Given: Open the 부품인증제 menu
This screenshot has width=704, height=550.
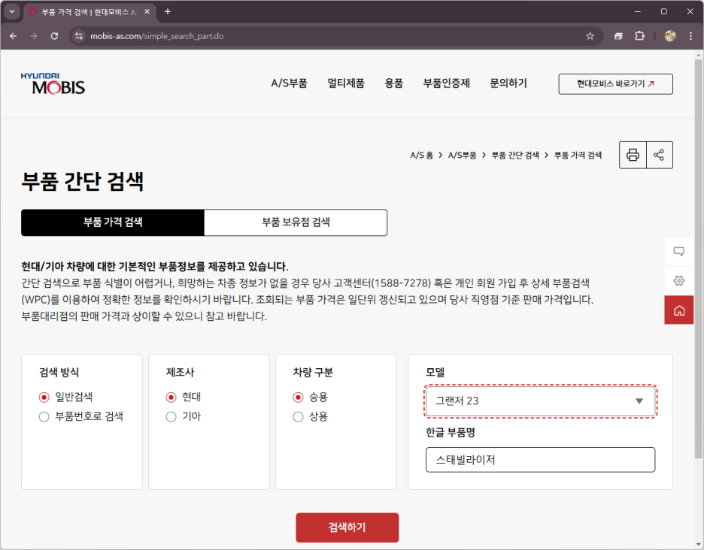Looking at the screenshot, I should (x=446, y=83).
